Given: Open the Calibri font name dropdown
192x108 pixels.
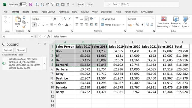Looking at the screenshot, I should click(x=52, y=19).
